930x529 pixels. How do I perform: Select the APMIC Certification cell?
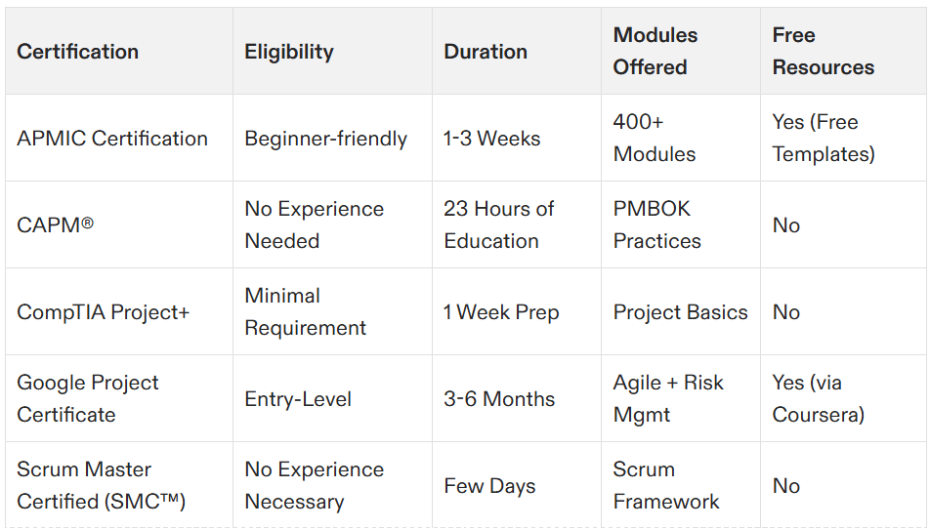tap(118, 138)
